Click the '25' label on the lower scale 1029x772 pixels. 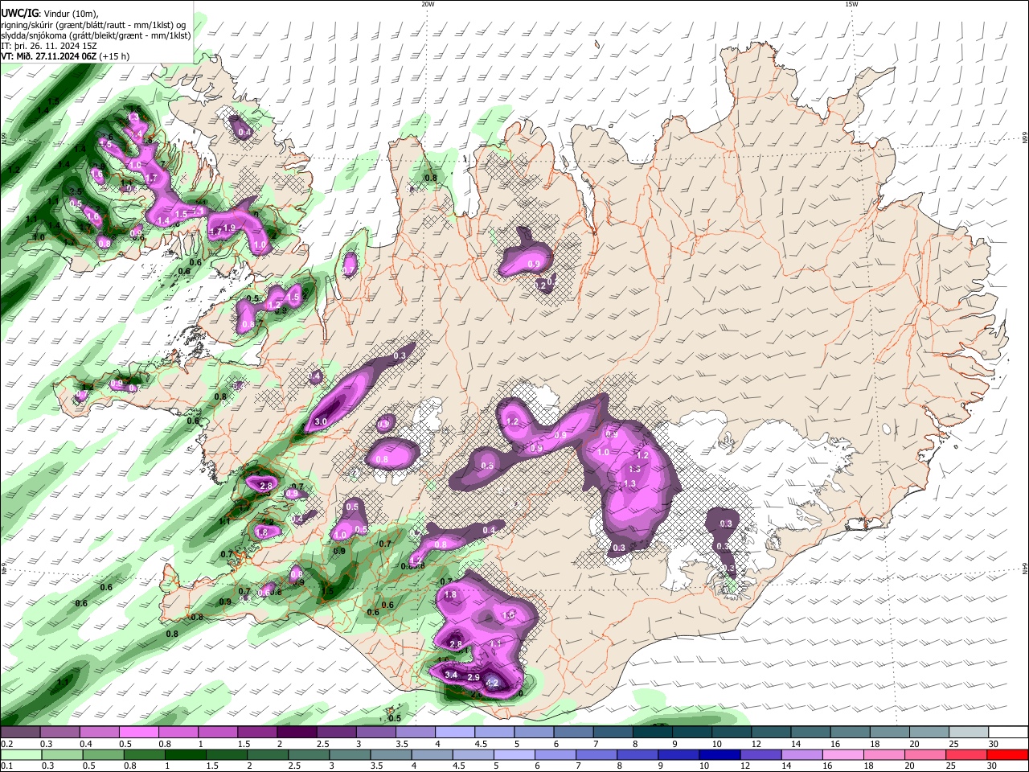click(953, 766)
